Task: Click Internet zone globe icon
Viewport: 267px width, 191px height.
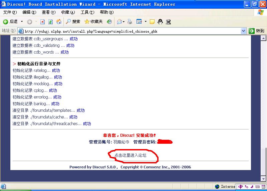Action: click(x=217, y=186)
